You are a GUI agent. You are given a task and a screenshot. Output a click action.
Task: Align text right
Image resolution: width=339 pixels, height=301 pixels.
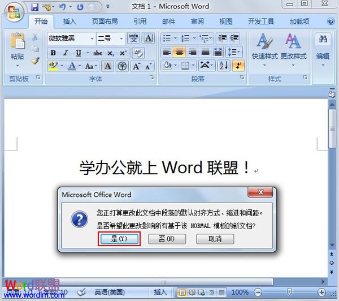pos(192,52)
